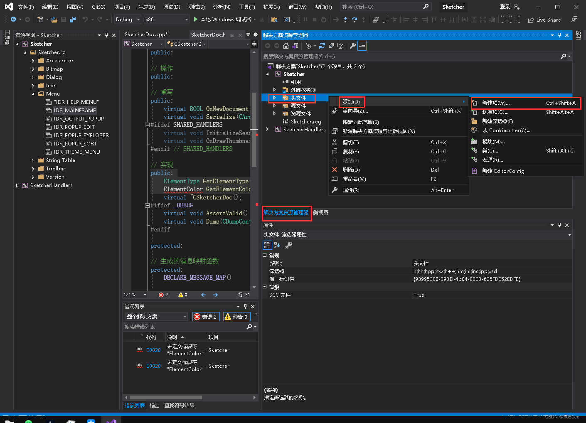
Task: Toggle the warnings filter showing 警告 0
Action: coord(236,317)
